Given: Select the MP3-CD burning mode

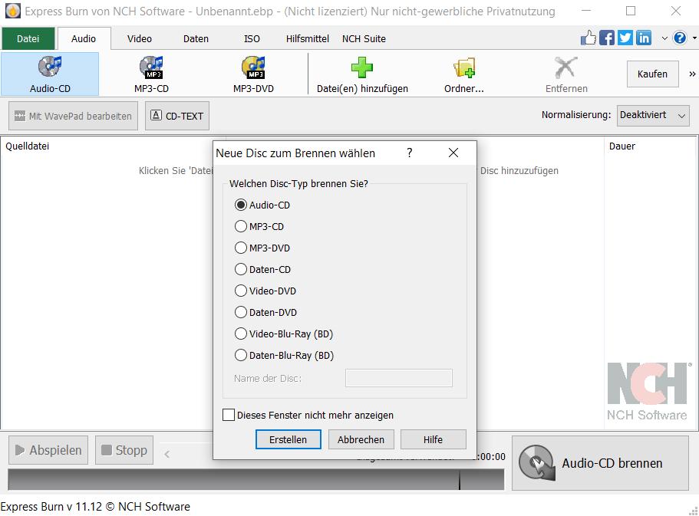Looking at the screenshot, I should [151, 67].
